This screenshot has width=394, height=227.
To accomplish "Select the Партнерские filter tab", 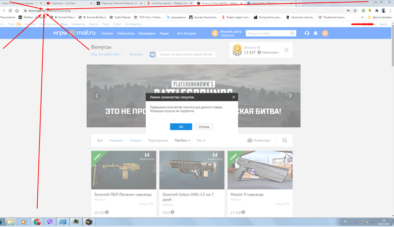I will 158,140.
